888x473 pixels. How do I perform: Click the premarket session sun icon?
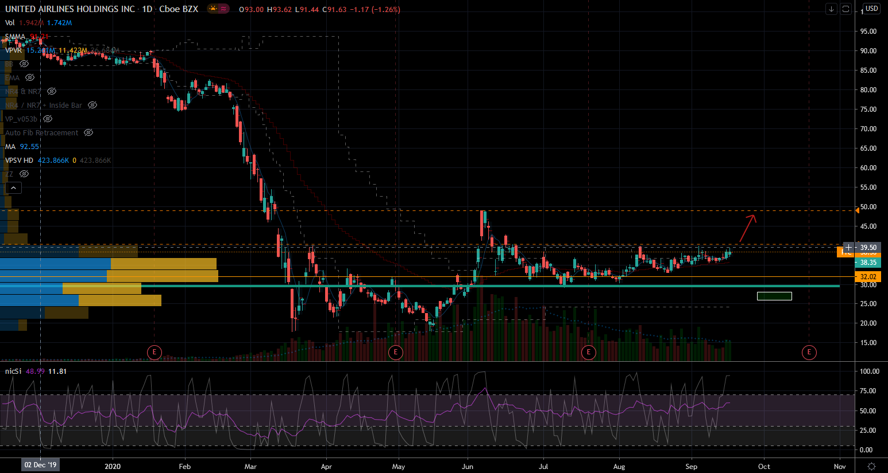[x=213, y=9]
